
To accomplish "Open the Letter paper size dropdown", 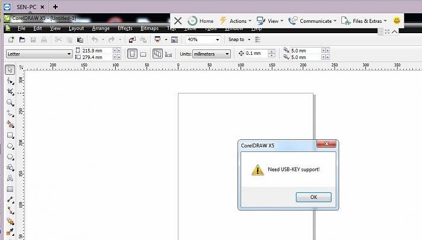I will point(69,54).
